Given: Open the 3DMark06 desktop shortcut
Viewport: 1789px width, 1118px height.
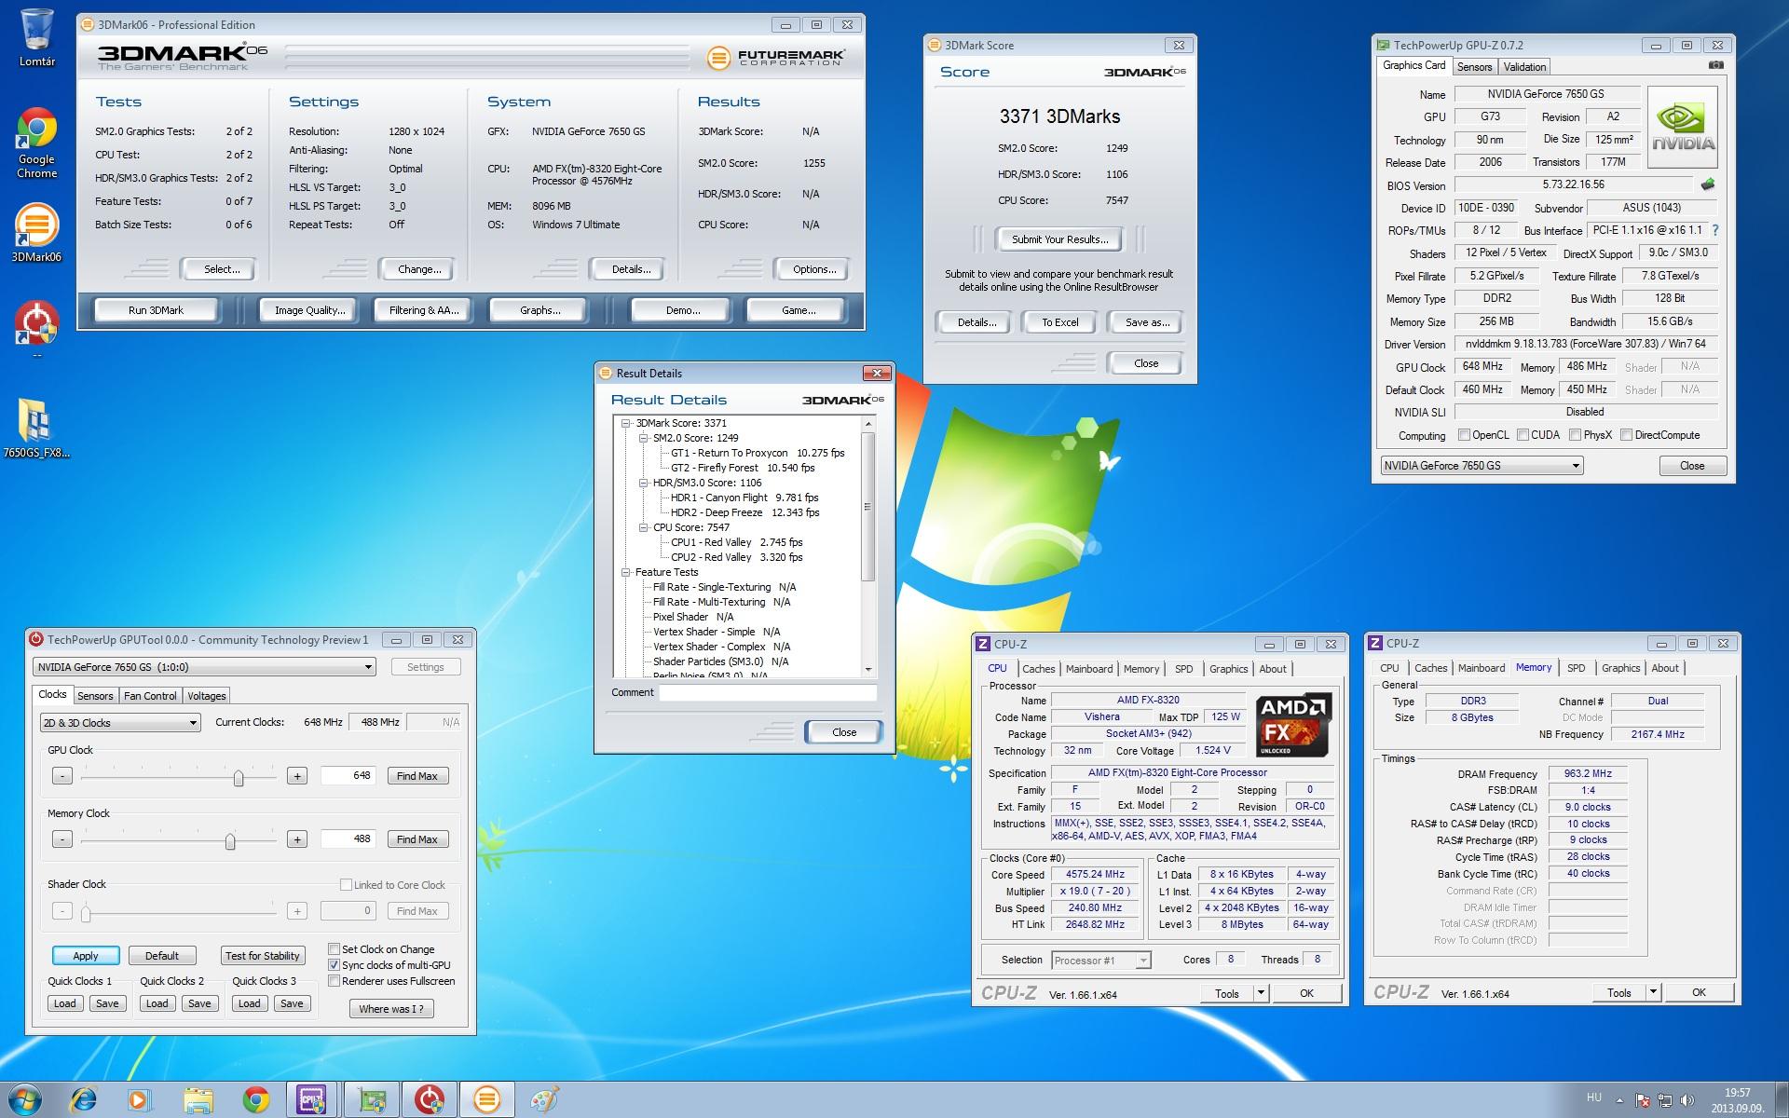Looking at the screenshot, I should 36,233.
